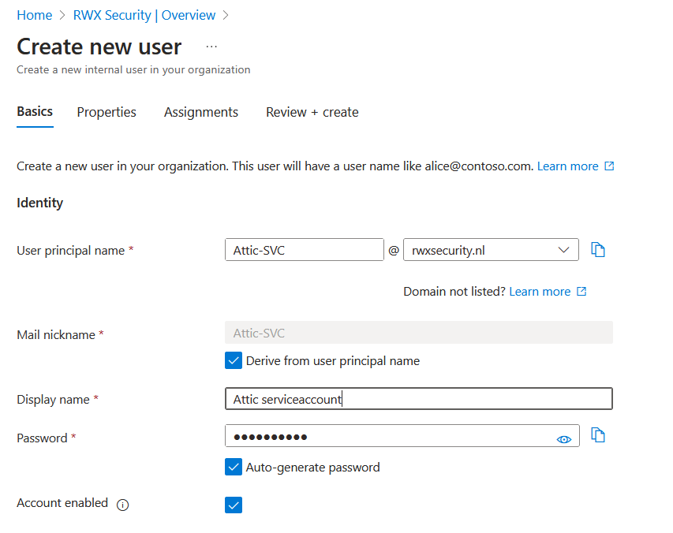Uncheck Derive from user principal name
This screenshot has height=533, width=673.
click(234, 361)
